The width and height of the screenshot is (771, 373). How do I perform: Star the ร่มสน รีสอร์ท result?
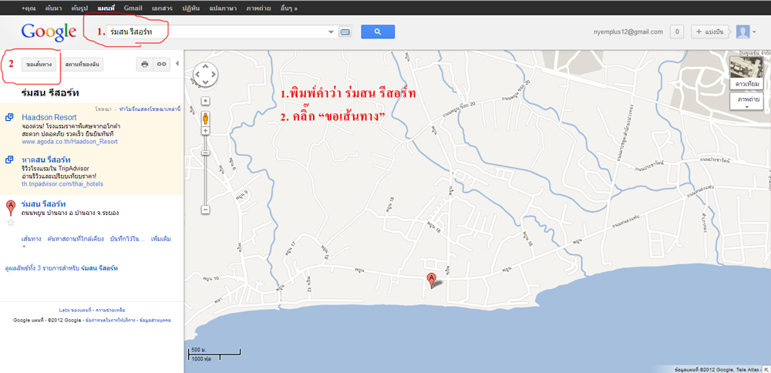pos(11,223)
